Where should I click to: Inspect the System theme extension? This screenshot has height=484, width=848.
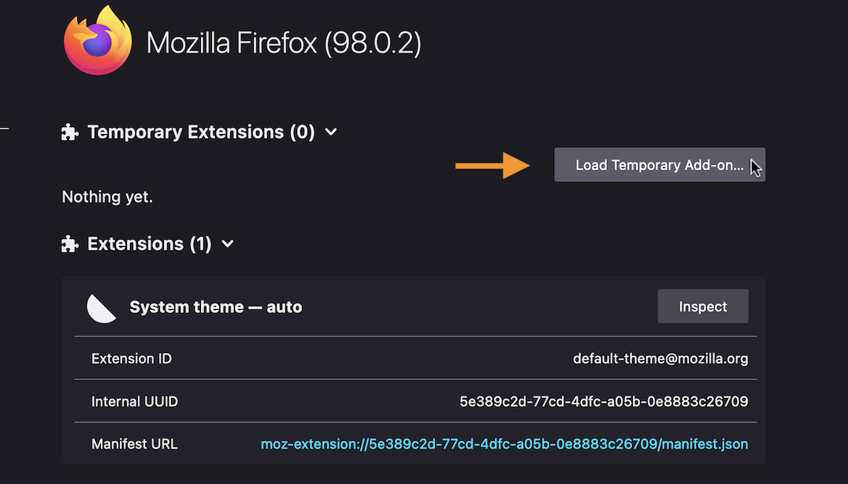click(702, 306)
